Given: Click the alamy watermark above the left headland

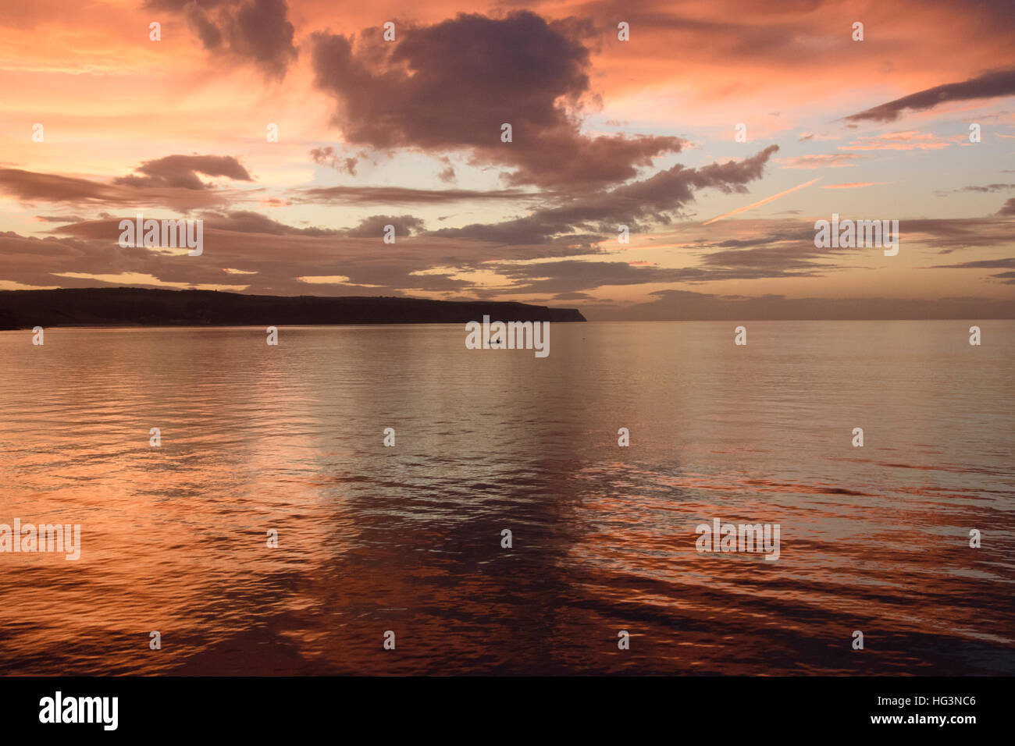Looking at the screenshot, I should (x=161, y=235).
